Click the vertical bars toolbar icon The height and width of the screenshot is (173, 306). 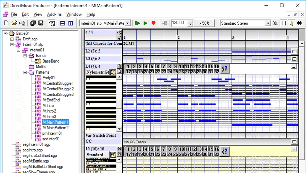[x=284, y=23]
